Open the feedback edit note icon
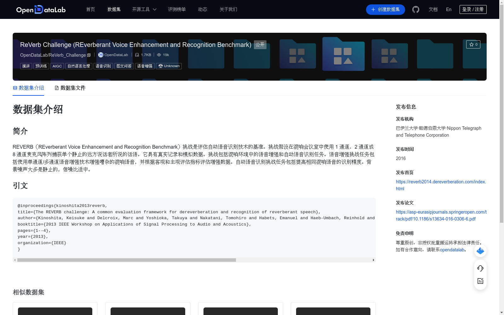Screen dimensions: 504x315 [480, 281]
